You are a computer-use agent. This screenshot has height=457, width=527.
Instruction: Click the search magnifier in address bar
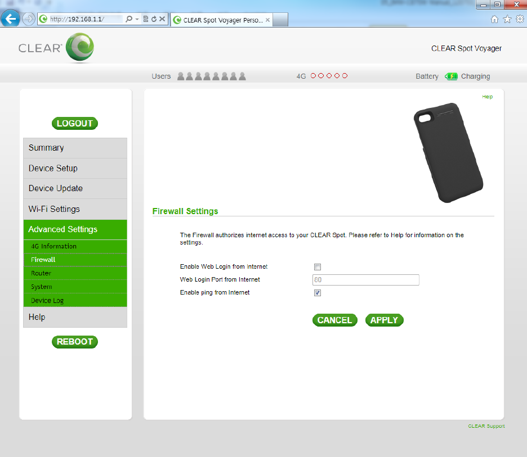pyautogui.click(x=129, y=19)
